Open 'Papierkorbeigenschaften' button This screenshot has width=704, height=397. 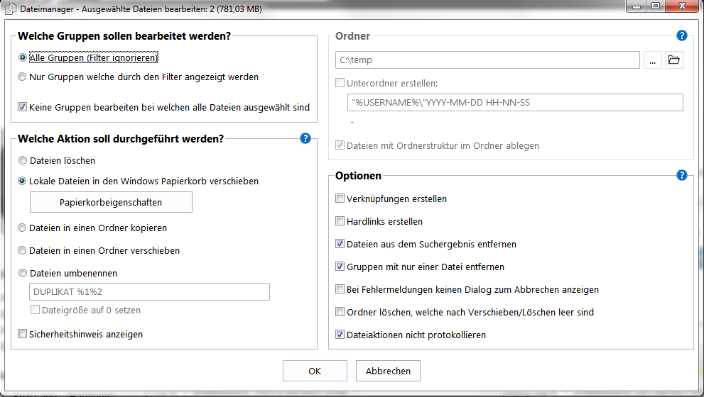[x=111, y=202]
